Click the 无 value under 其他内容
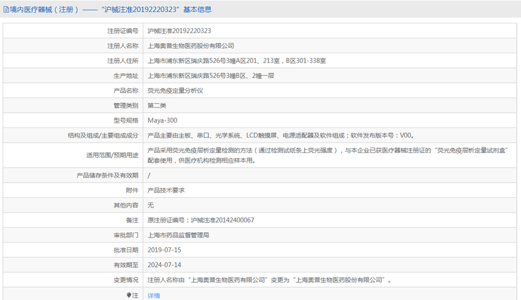Image resolution: width=521 pixels, height=300 pixels. (151, 205)
